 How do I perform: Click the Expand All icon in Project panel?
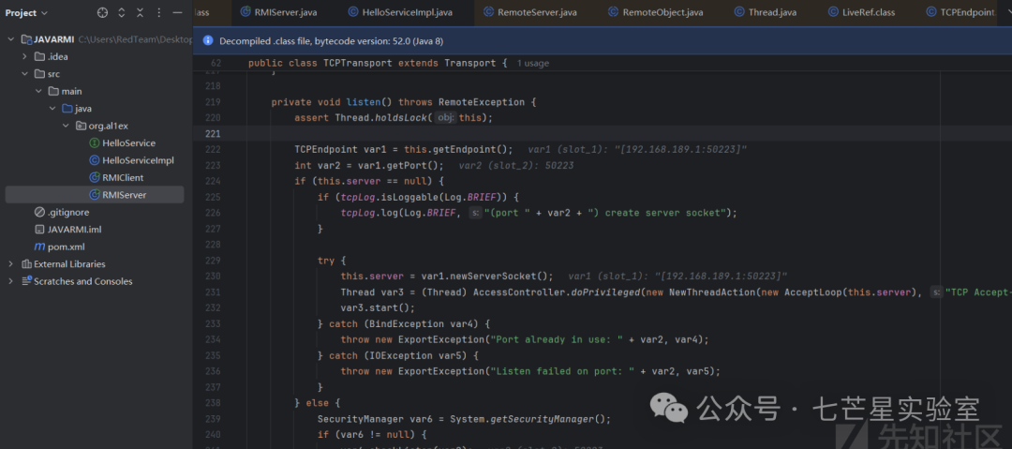pyautogui.click(x=122, y=12)
